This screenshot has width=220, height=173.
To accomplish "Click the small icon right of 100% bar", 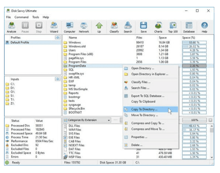I will (210, 120).
